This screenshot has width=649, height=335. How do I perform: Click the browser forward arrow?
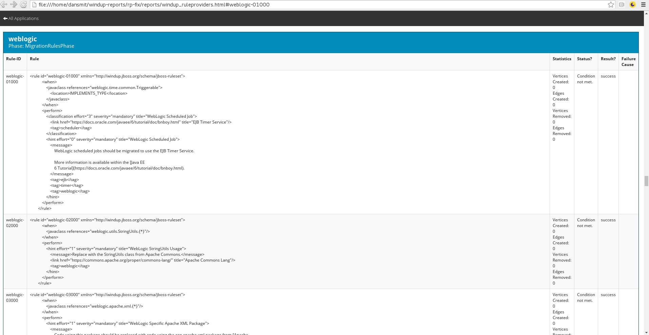pos(14,4)
